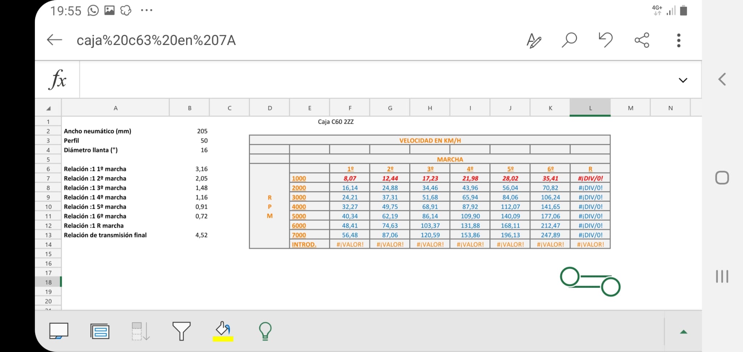Open the draw/edit pen tool
The image size is (743, 352).
534,40
